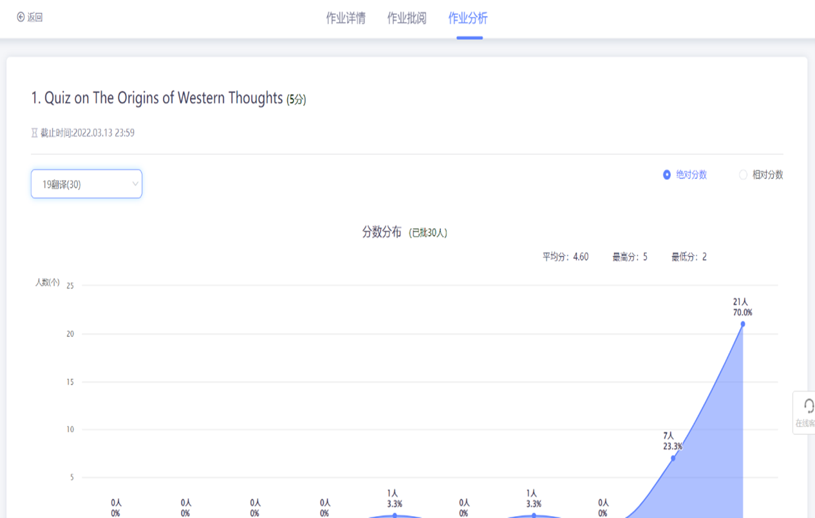Screen dimensions: 815x518
Task: Select the 作业分析 tab
Action: coord(468,18)
